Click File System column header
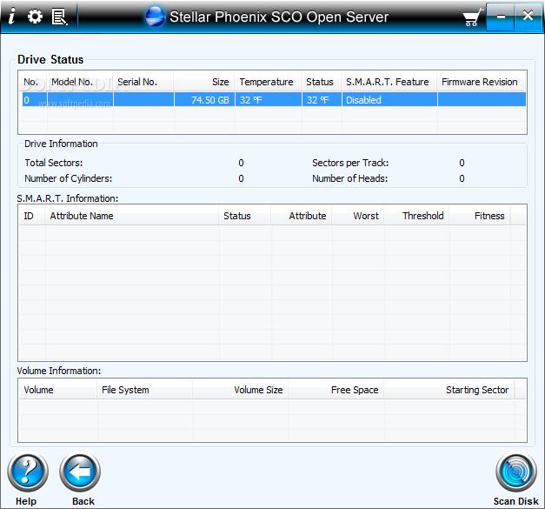 (145, 390)
